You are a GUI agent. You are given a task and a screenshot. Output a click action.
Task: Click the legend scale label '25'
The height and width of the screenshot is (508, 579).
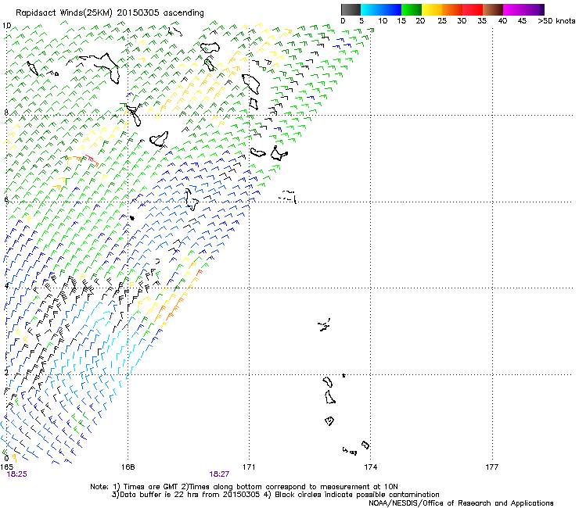(442, 21)
